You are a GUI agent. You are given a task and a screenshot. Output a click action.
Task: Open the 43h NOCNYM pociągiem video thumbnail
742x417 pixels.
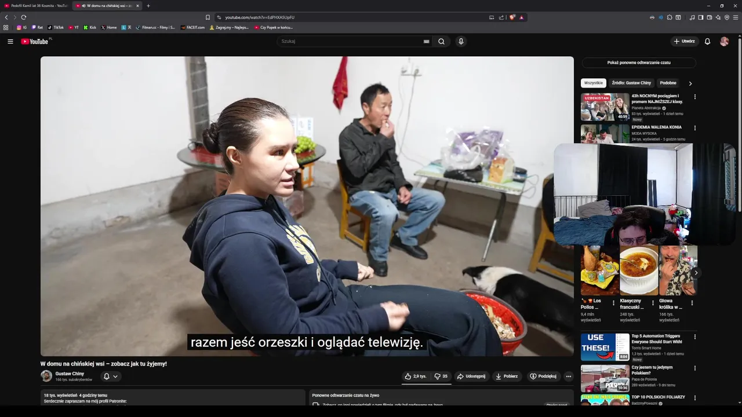[x=605, y=107]
